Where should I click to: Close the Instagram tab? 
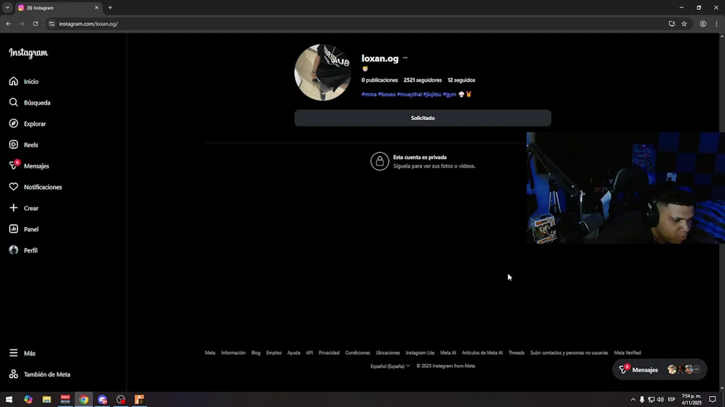click(96, 8)
